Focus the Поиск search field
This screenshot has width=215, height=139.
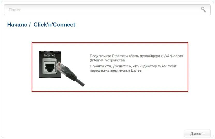click(107, 10)
